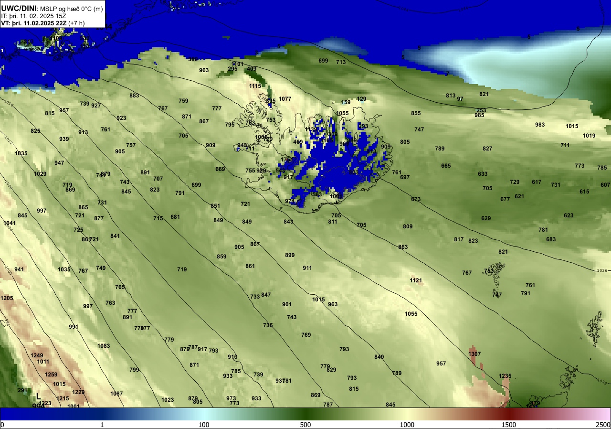Click the 500 label on the color scale
The image size is (611, 429).
(305, 425)
